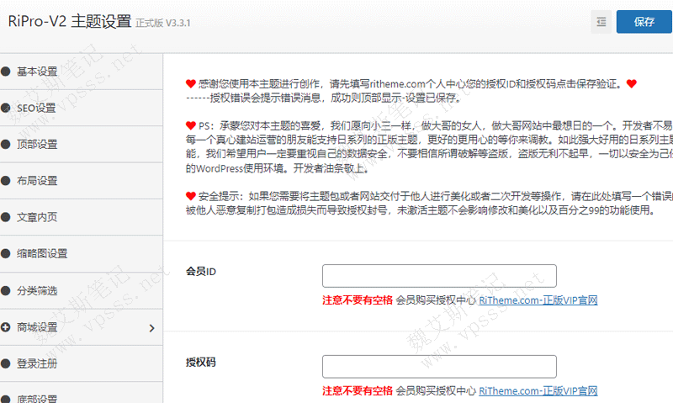The image size is (673, 403).
Task: Open the 基本设置 section
Action: click(x=38, y=72)
